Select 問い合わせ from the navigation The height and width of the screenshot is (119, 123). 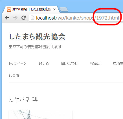pyautogui.click(x=70, y=63)
